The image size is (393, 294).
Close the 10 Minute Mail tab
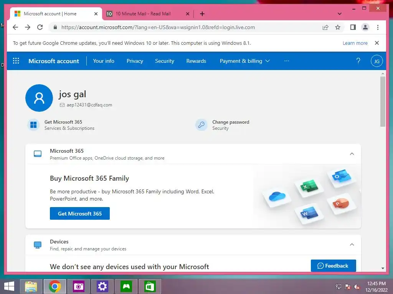(187, 14)
